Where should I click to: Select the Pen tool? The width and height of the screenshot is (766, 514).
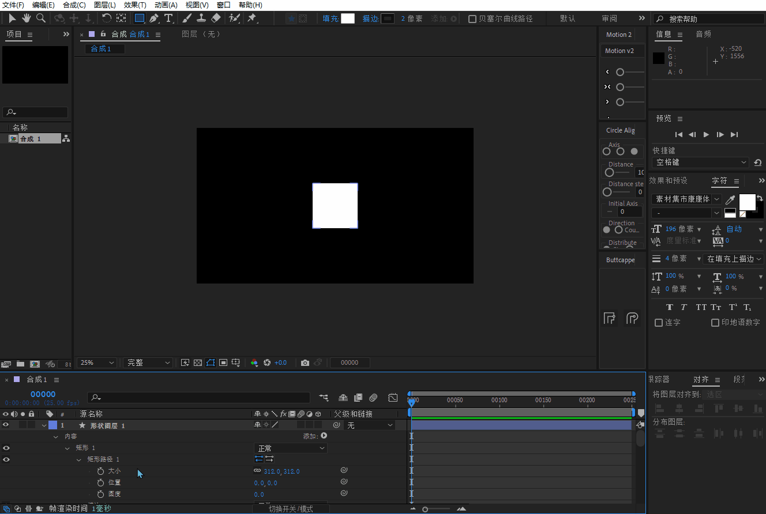pyautogui.click(x=154, y=18)
